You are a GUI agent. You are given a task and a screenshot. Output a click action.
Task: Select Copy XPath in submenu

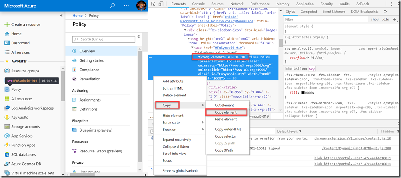(x=224, y=150)
